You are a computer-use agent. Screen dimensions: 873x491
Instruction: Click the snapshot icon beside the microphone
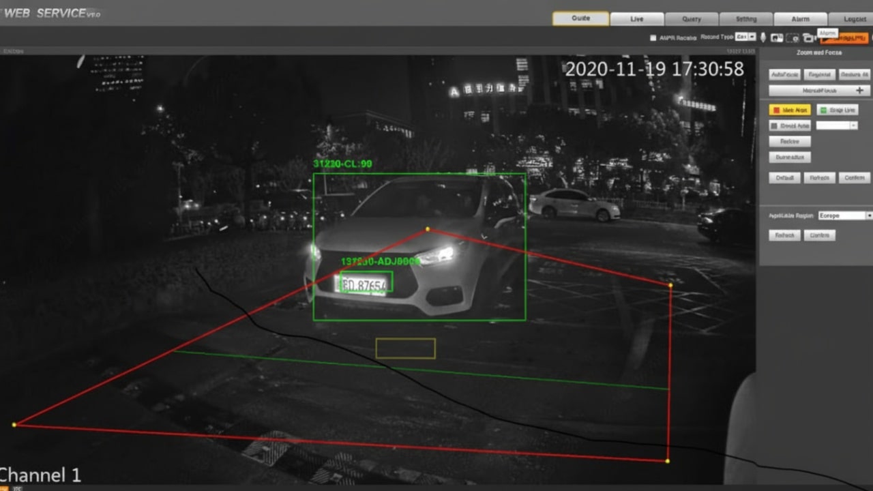[777, 38]
